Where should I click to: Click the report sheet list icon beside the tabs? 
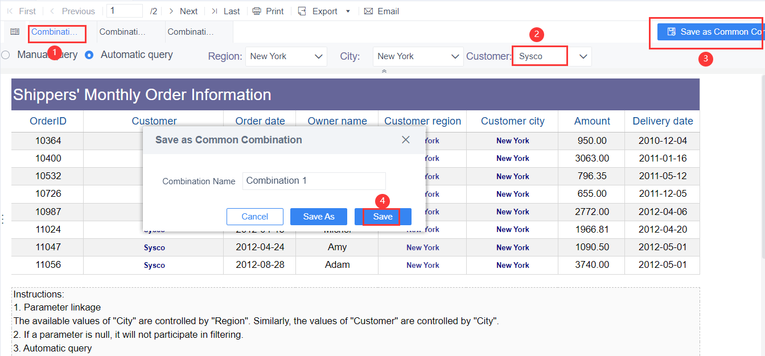14,32
